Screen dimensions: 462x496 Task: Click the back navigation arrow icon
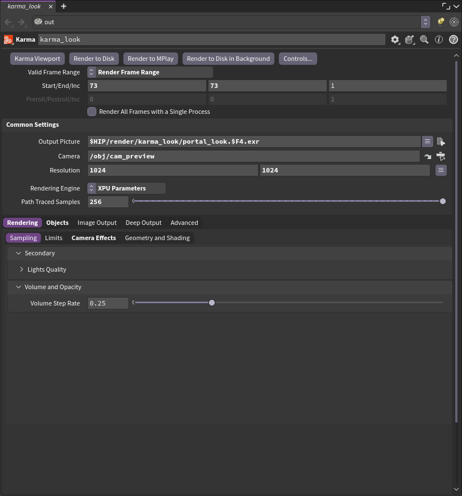tap(8, 22)
